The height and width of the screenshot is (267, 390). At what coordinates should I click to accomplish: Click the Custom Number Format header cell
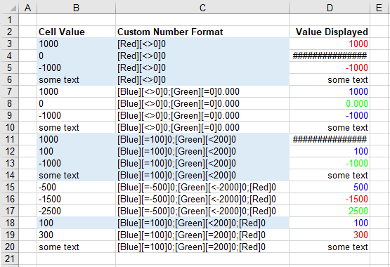coord(202,32)
